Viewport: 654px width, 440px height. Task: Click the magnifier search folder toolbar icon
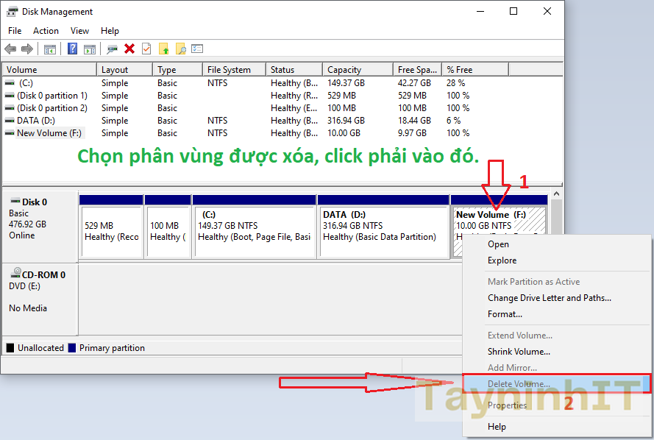pyautogui.click(x=180, y=49)
